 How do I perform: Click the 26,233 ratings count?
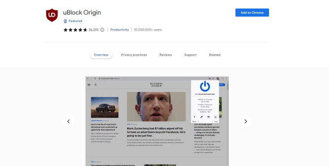click(94, 30)
